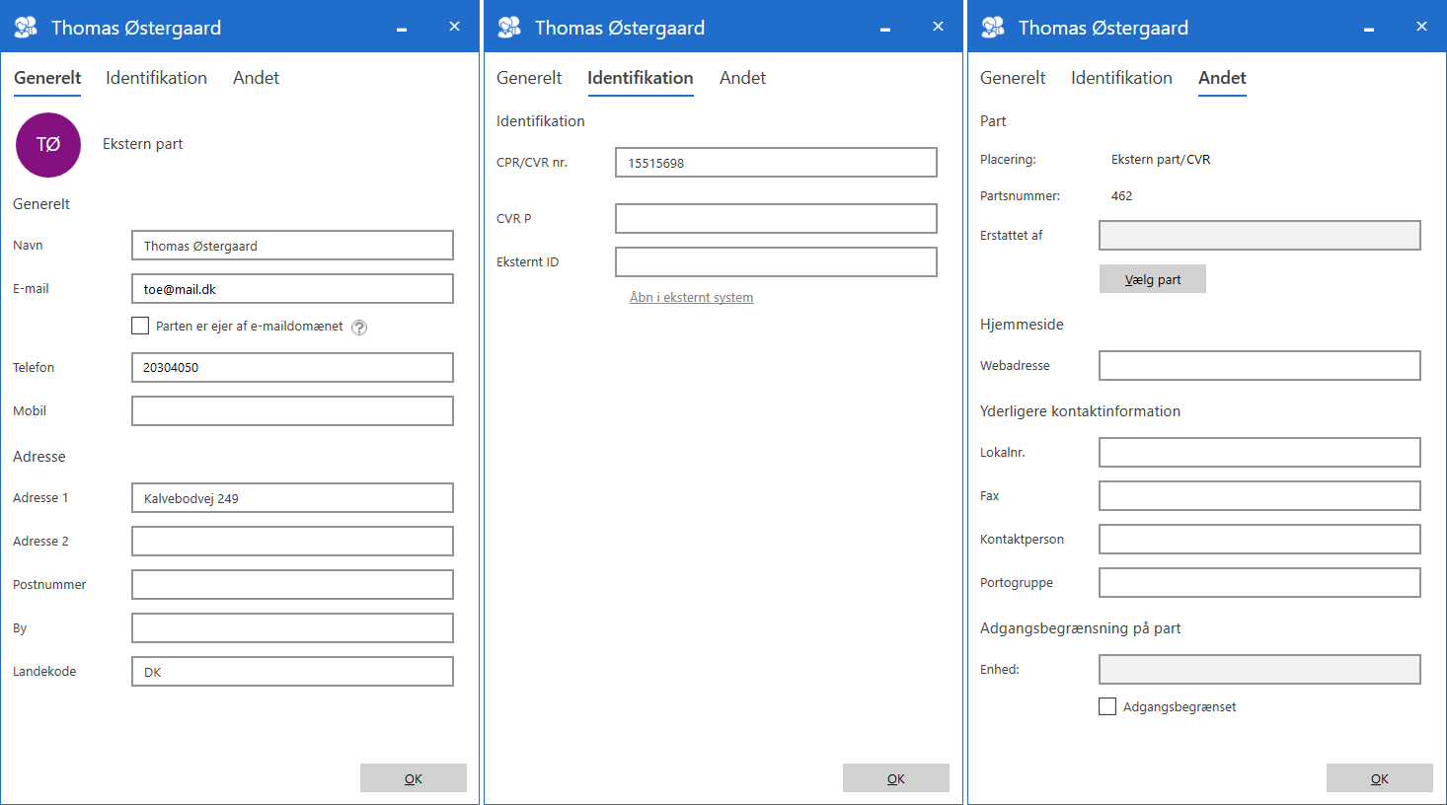This screenshot has height=805, width=1447.
Task: Click the Telefon field with 20304050
Action: 292,367
